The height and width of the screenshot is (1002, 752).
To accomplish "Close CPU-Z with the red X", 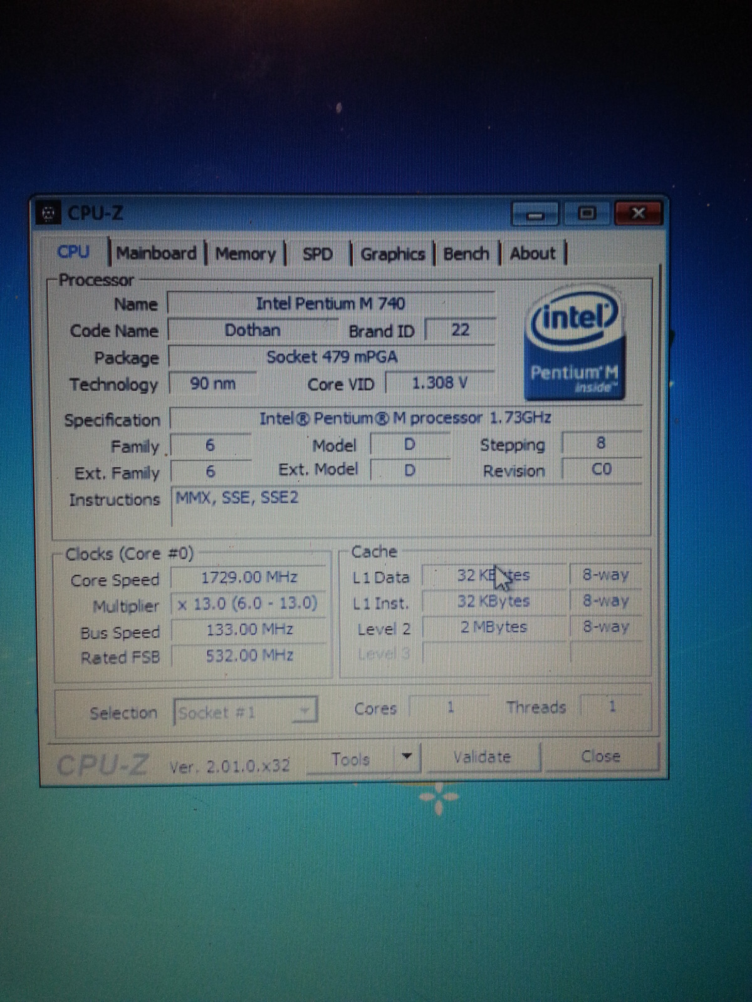I will click(x=638, y=213).
